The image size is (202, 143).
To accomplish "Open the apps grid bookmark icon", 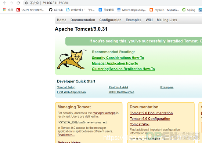I will tap(5, 10).
